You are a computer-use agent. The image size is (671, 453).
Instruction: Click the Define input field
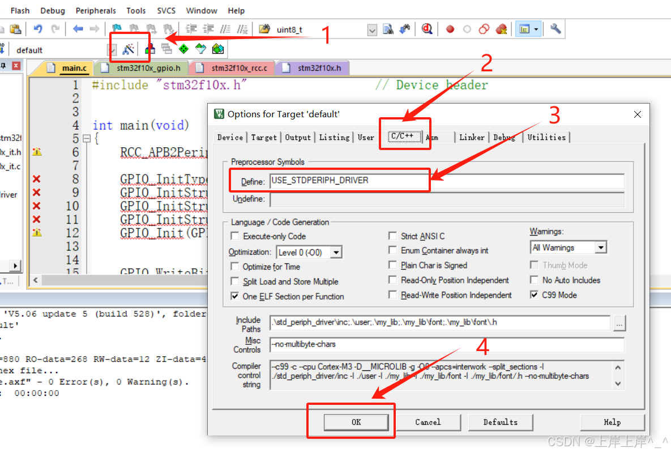(x=447, y=181)
